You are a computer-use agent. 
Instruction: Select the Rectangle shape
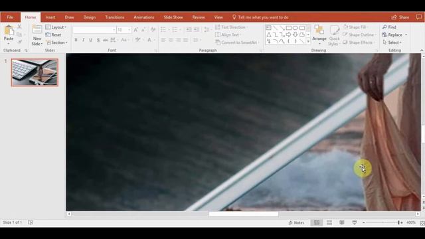tap(289, 28)
